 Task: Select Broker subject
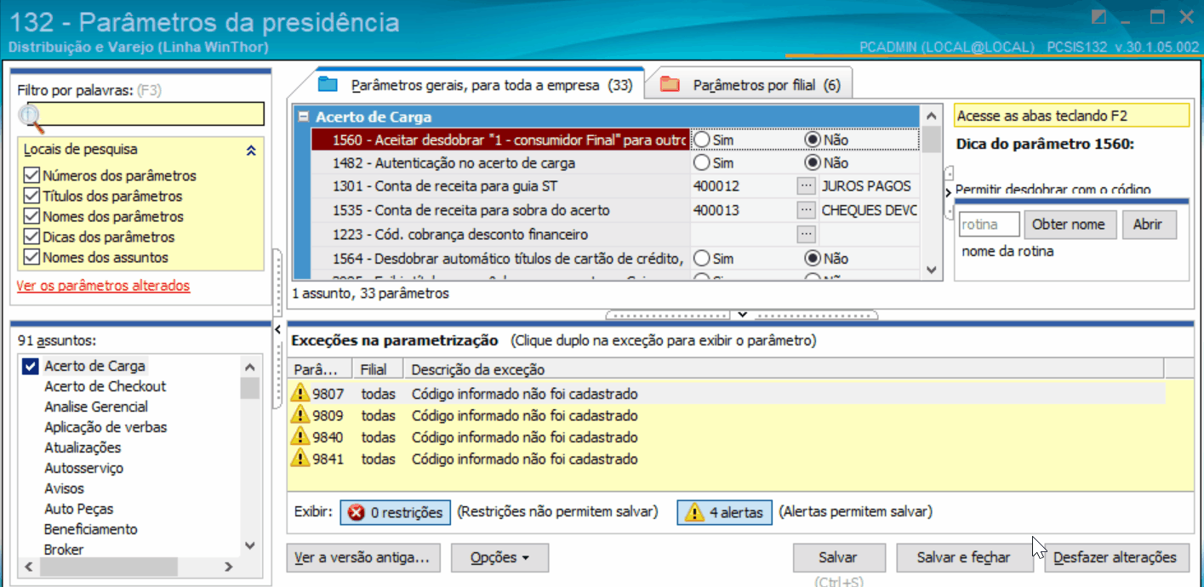(x=64, y=550)
